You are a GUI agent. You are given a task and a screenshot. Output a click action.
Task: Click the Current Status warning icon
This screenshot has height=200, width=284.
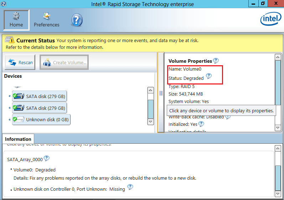coord(10,40)
